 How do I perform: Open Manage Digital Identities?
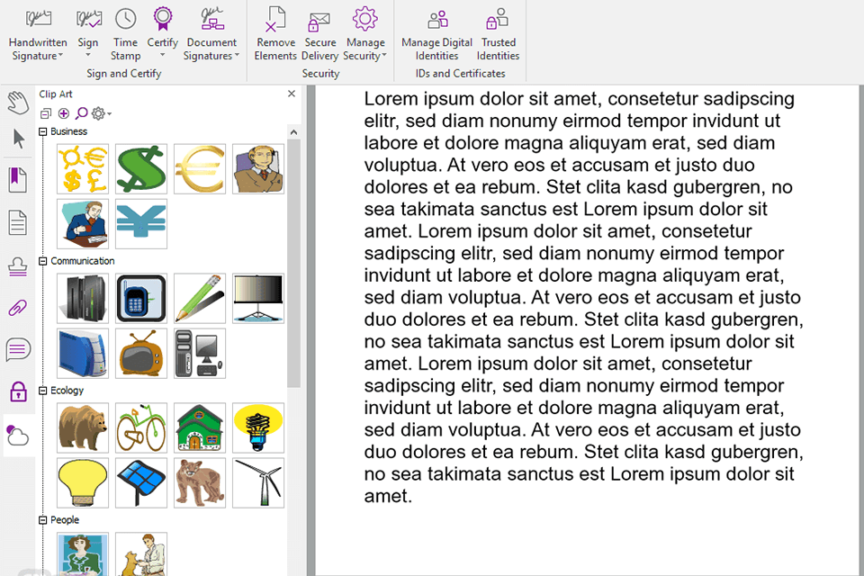coord(437,20)
